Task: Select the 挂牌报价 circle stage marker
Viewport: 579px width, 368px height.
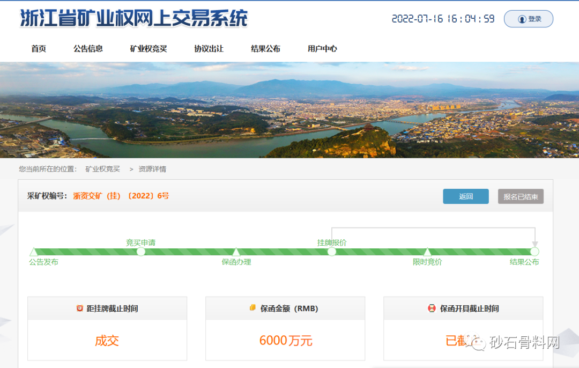Action: [x=332, y=252]
